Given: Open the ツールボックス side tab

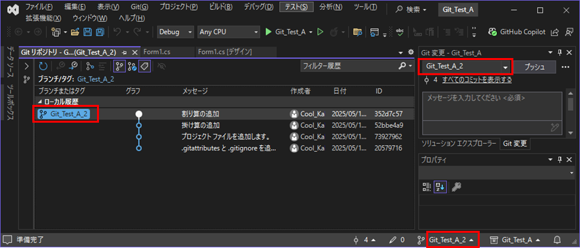Looking at the screenshot, I should pyautogui.click(x=11, y=102).
